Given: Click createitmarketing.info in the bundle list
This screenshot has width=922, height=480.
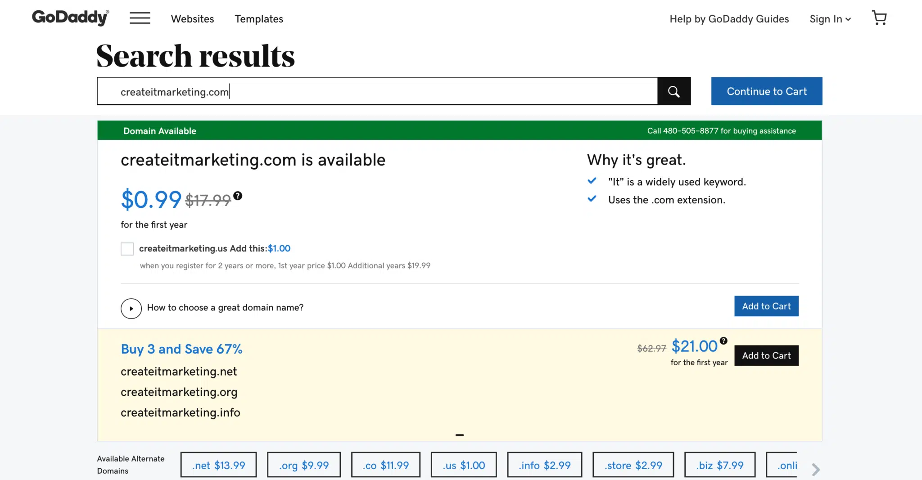Looking at the screenshot, I should coord(181,413).
